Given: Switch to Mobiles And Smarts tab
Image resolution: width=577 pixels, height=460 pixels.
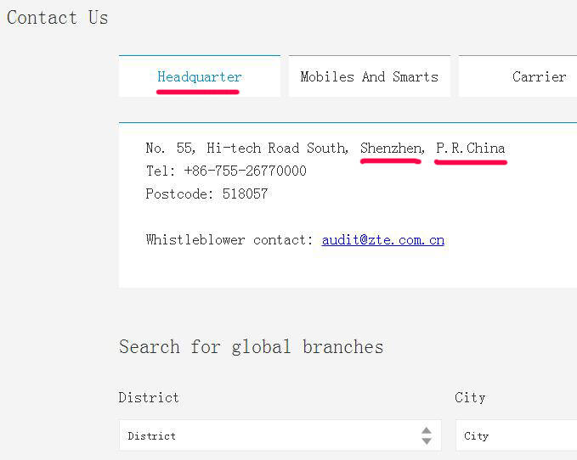Looking at the screenshot, I should (x=370, y=76).
